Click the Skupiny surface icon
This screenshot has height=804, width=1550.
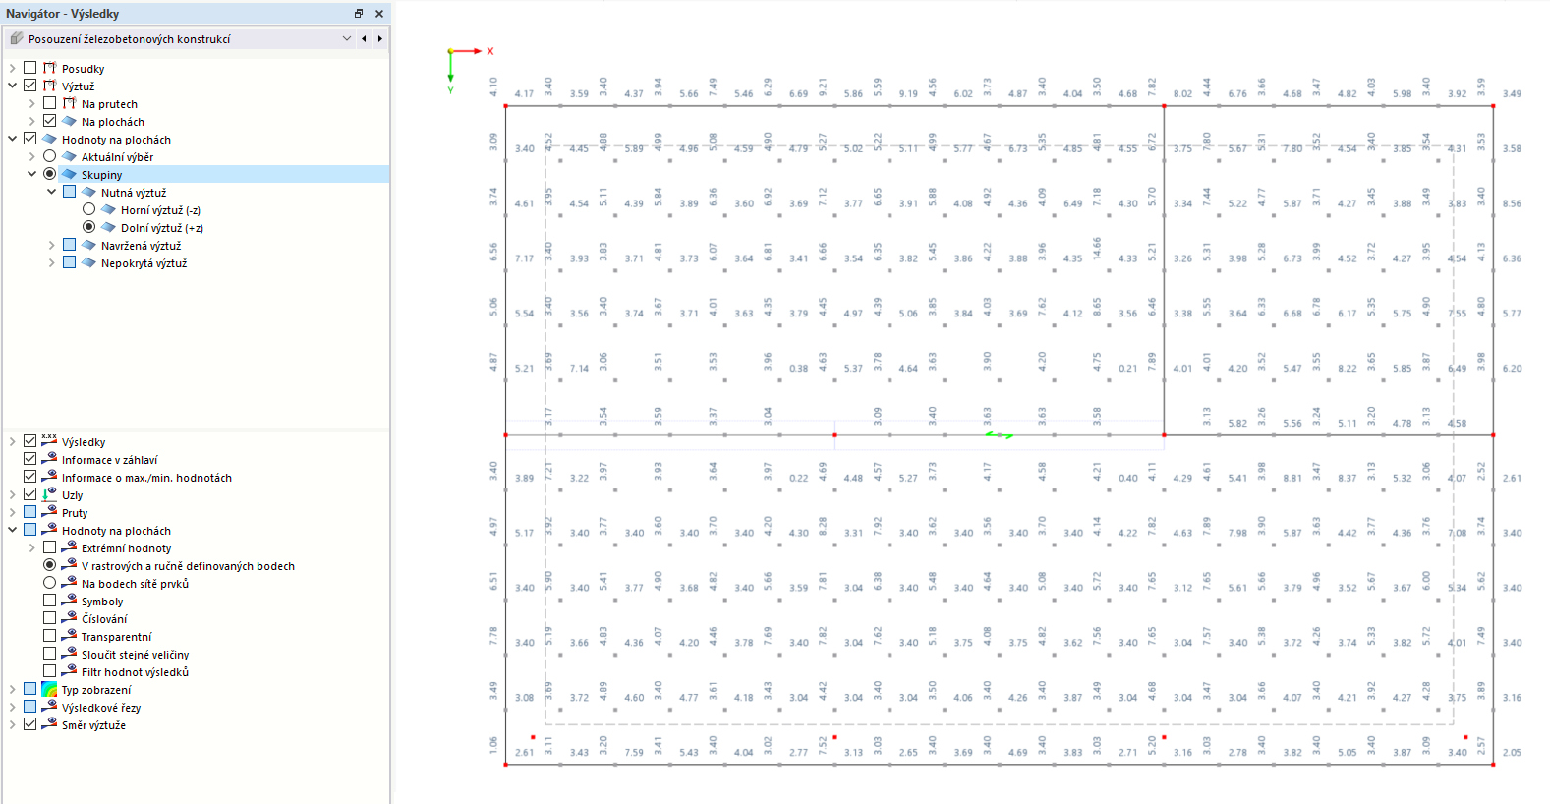(x=69, y=174)
